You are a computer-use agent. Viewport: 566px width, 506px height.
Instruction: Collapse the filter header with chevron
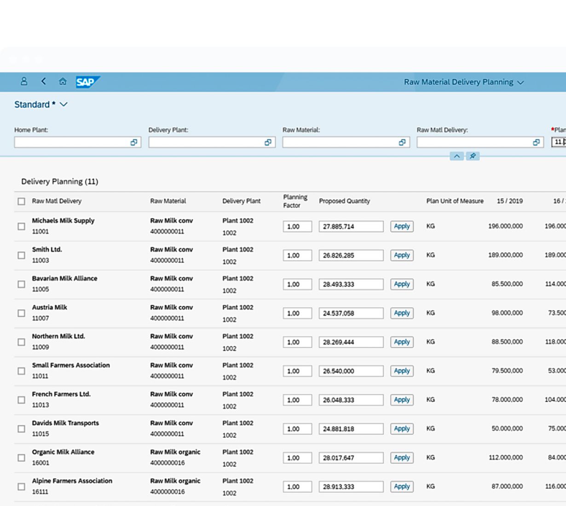tap(456, 156)
